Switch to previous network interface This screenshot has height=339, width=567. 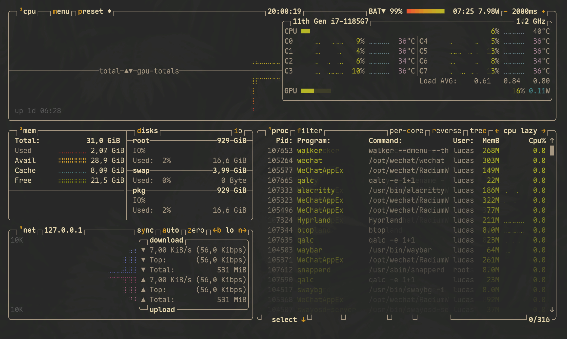(217, 230)
